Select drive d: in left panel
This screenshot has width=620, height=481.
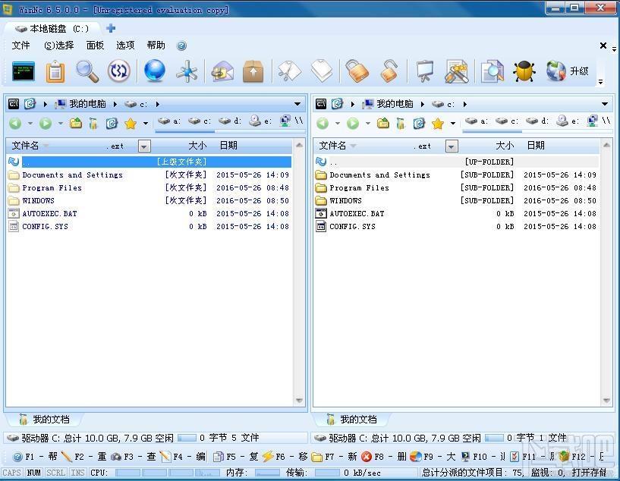click(x=230, y=121)
